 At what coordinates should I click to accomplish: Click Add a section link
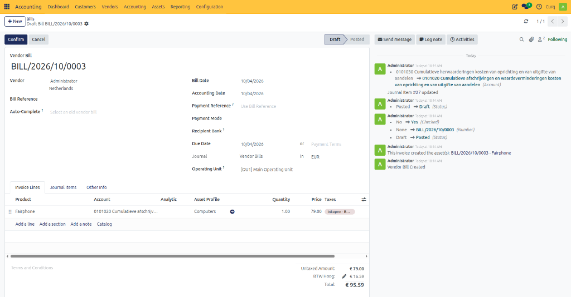pyautogui.click(x=52, y=224)
